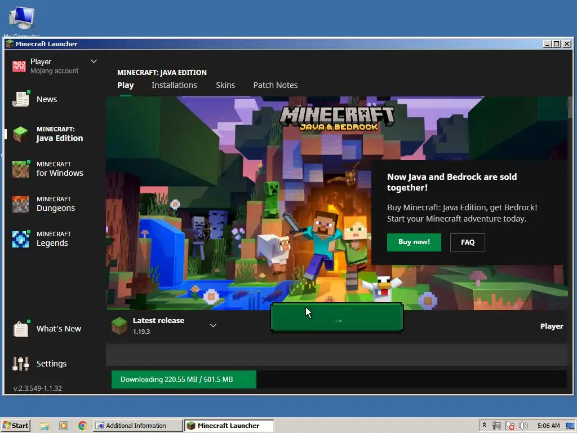Click the Minecraft Launcher title bar icon
This screenshot has width=577, height=433.
click(10, 44)
